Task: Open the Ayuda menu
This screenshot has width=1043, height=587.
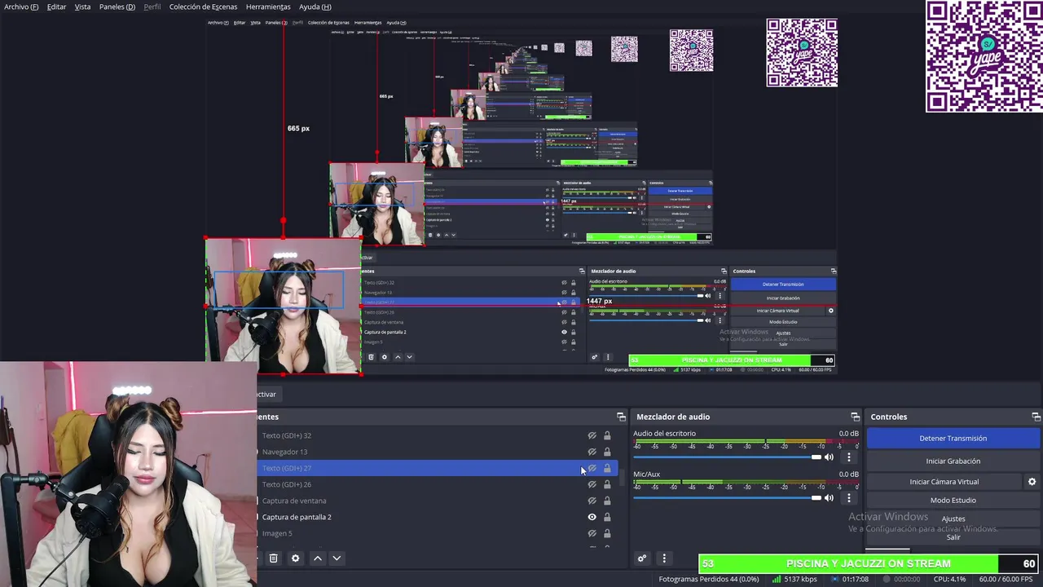Action: [315, 7]
